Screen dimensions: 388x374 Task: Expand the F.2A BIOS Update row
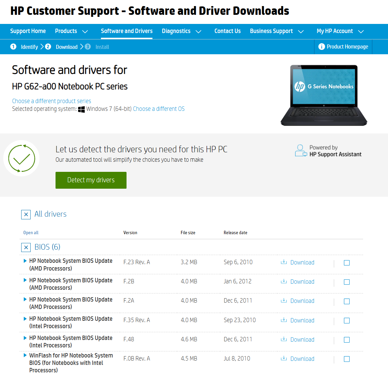pos(25,299)
